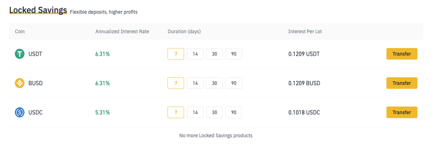The height and width of the screenshot is (147, 434).
Task: Click Interest Per Lot column header
Action: 305,31
